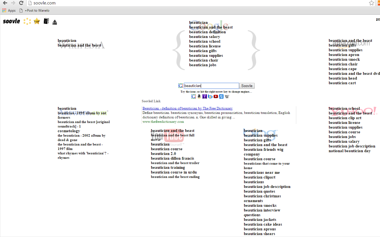Click the beautician search input field
380x237 pixels.
[211, 86]
